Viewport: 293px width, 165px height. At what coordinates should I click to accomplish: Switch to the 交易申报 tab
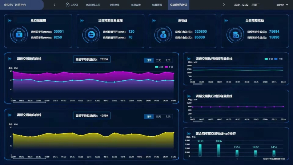[114, 5]
